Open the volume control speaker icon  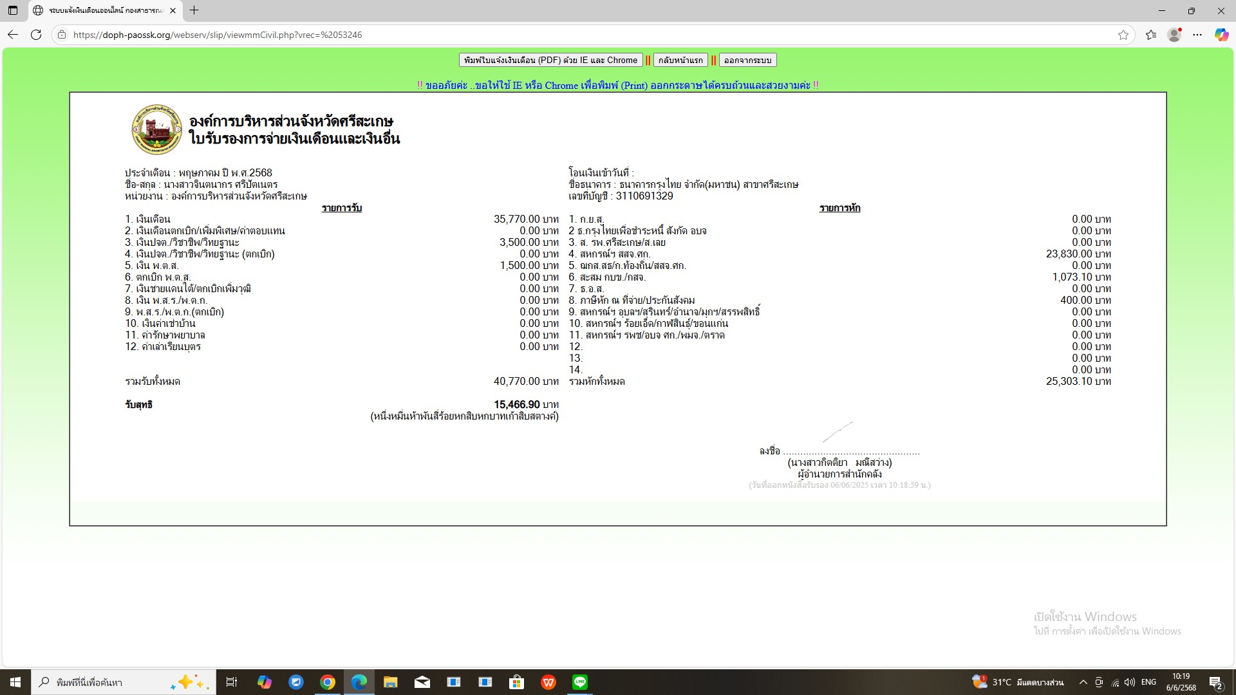(1130, 682)
